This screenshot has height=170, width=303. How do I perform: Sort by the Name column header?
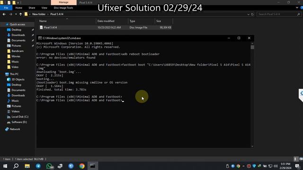click(x=43, y=21)
